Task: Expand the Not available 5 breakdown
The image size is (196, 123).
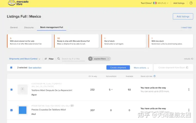Action: click(x=111, y=90)
